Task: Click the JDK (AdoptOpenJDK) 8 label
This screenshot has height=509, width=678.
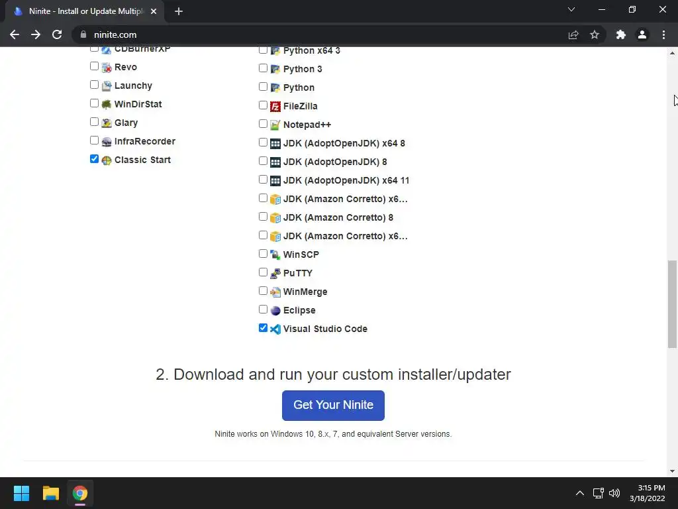Action: click(x=335, y=162)
